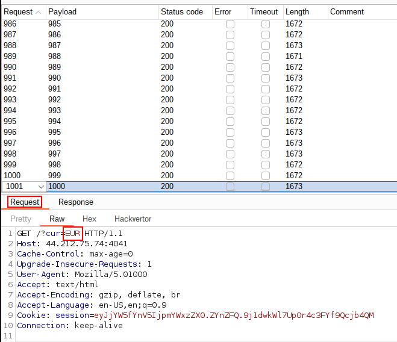Select request row 987
This screenshot has height=342, width=397.
pos(199,35)
